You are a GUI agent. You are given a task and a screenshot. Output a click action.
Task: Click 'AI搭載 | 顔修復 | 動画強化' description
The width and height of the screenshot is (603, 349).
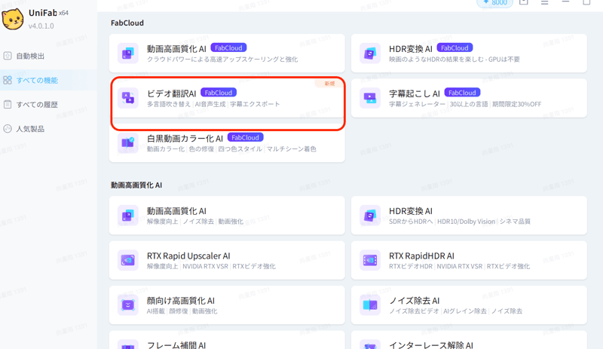[182, 311]
